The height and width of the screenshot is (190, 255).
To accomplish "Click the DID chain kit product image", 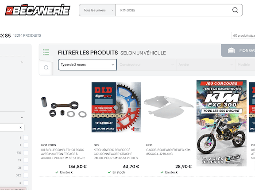I will [116, 107].
